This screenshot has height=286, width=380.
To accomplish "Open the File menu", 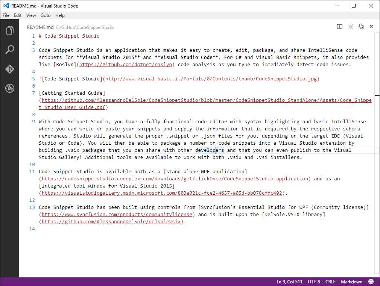I will pyautogui.click(x=6, y=15).
